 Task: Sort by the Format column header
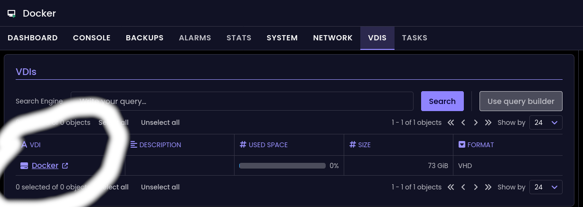coord(480,145)
